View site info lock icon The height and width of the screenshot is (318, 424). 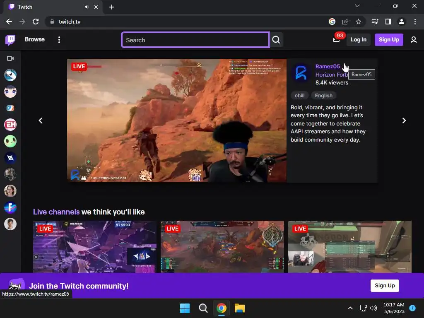tap(52, 22)
